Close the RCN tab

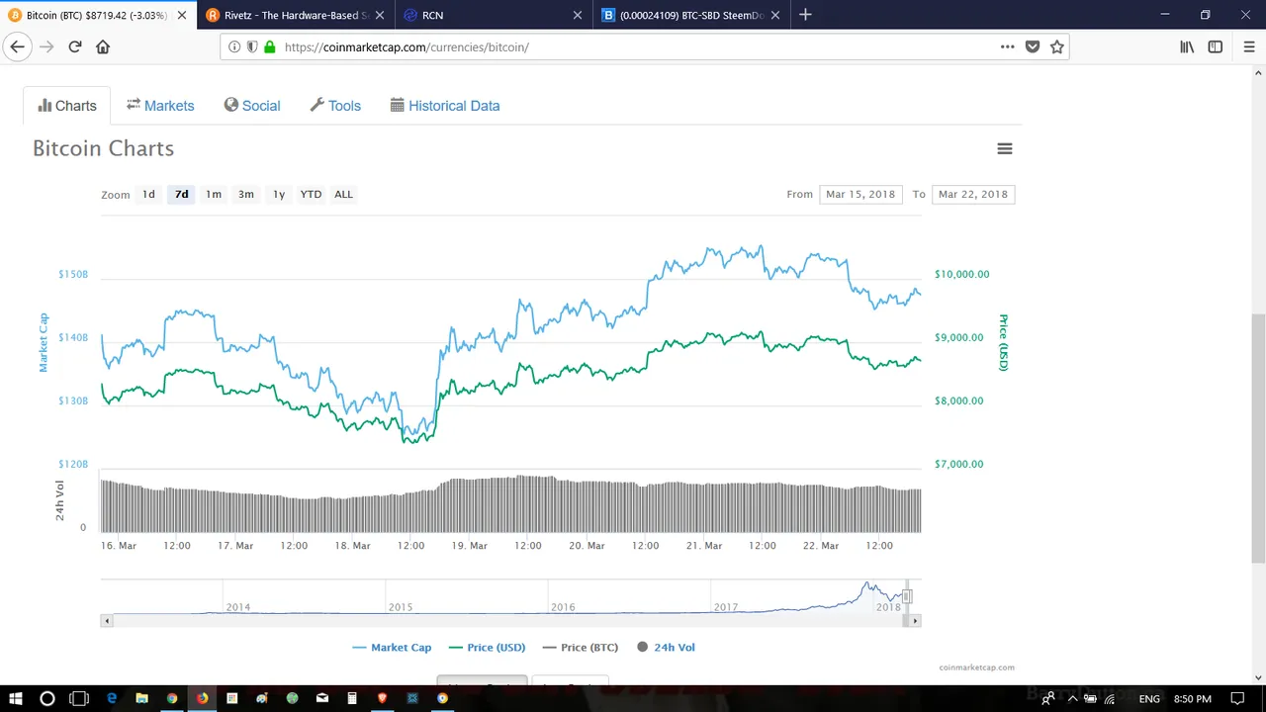point(578,15)
